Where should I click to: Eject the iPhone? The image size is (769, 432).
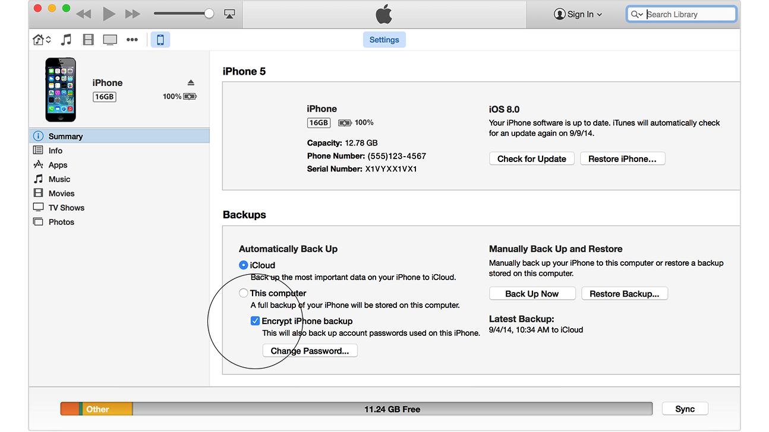[191, 82]
